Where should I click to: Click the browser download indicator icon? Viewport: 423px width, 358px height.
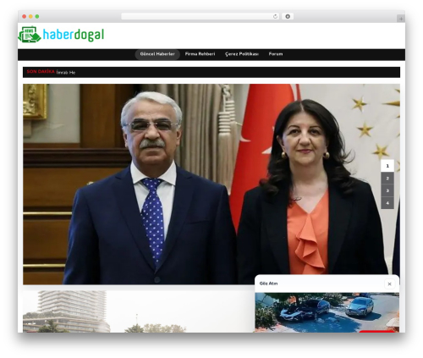click(288, 16)
